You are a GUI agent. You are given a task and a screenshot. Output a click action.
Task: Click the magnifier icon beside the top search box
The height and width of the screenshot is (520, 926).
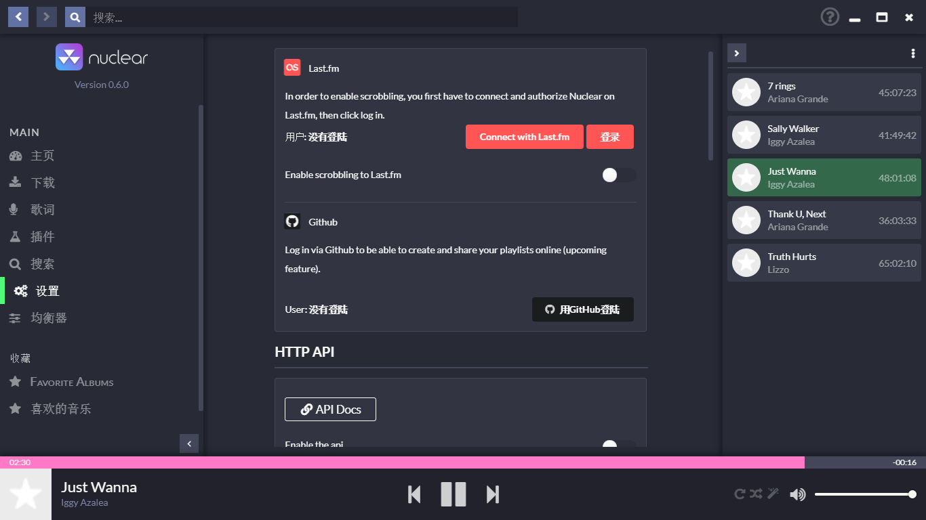tap(75, 17)
